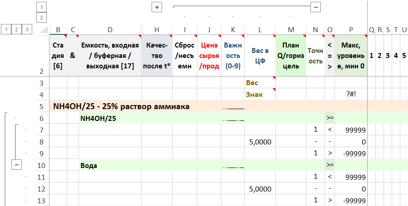Click row outline level 1 button
The image size is (408, 206).
click(6, 29)
